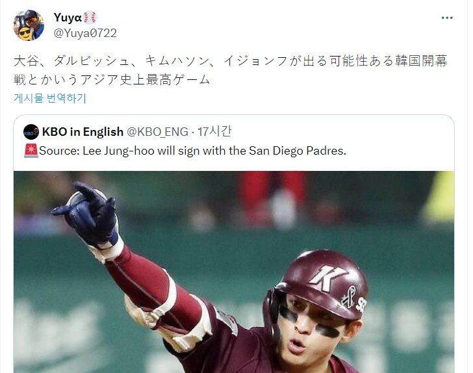The width and height of the screenshot is (473, 373).
Task: Click the baseball emoji beside Yuya's name
Action: click(x=90, y=18)
